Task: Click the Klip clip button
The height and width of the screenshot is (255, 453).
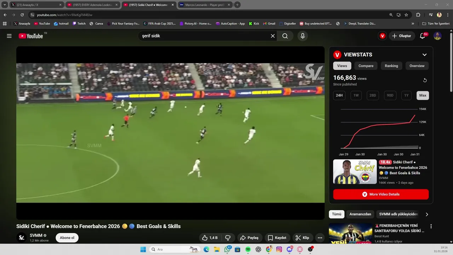Action: 303,238
